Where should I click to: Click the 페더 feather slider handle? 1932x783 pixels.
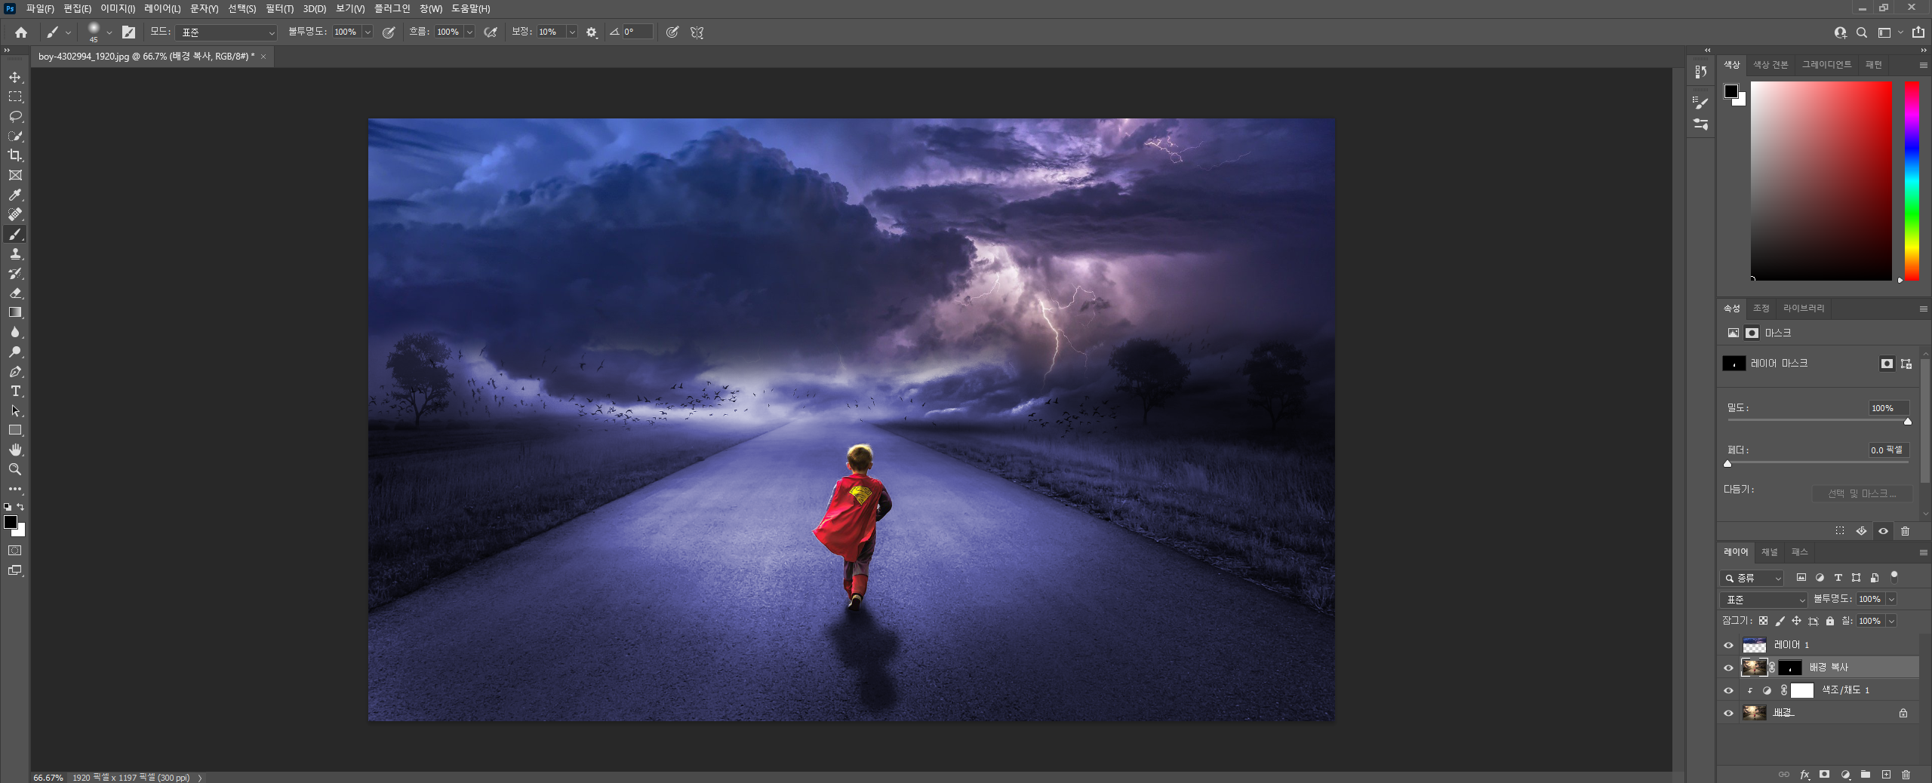click(x=1727, y=464)
